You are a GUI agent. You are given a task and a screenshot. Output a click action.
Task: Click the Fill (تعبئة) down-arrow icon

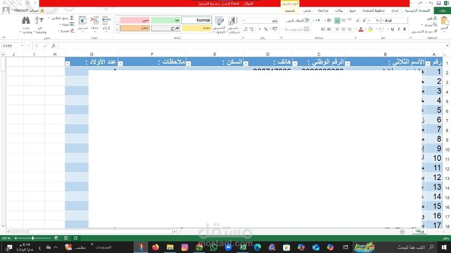pyautogui.click(x=72, y=25)
